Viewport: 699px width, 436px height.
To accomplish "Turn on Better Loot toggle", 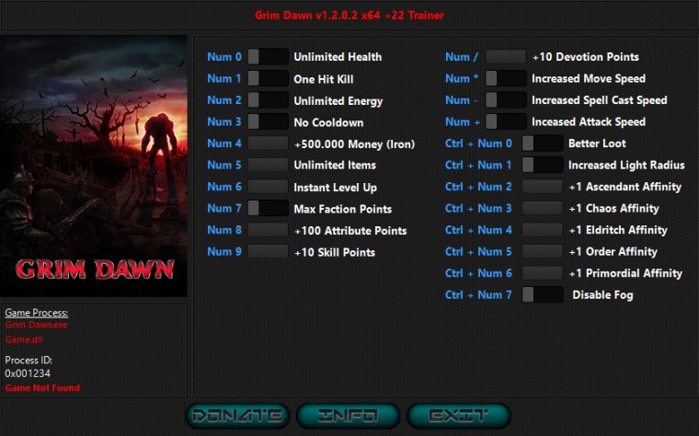I will [543, 143].
